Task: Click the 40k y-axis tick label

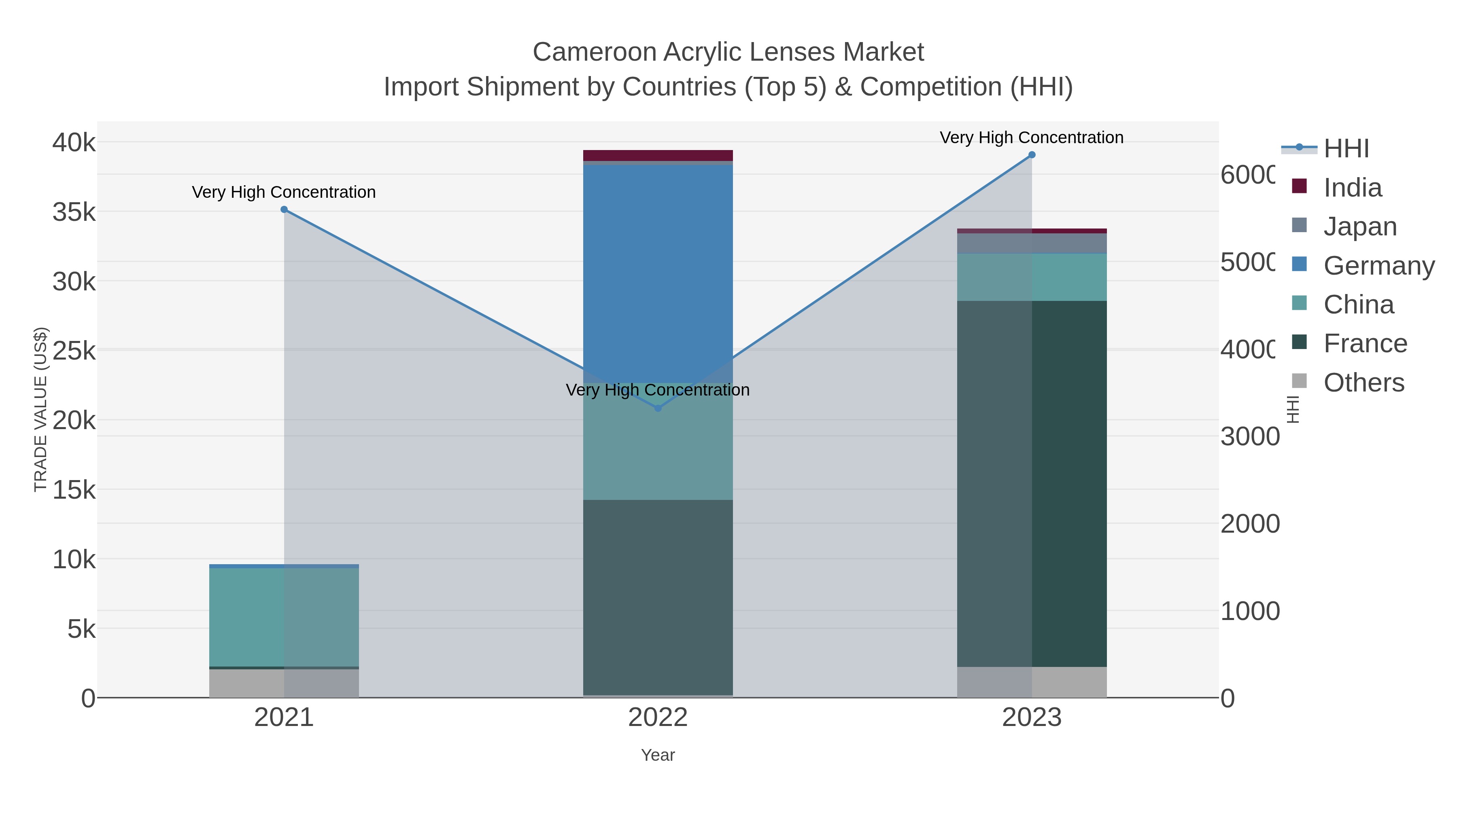Action: click(x=74, y=142)
